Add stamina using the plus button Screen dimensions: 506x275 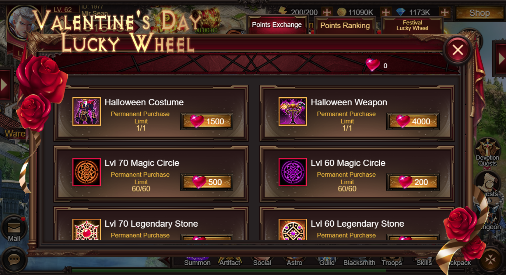[x=327, y=12]
